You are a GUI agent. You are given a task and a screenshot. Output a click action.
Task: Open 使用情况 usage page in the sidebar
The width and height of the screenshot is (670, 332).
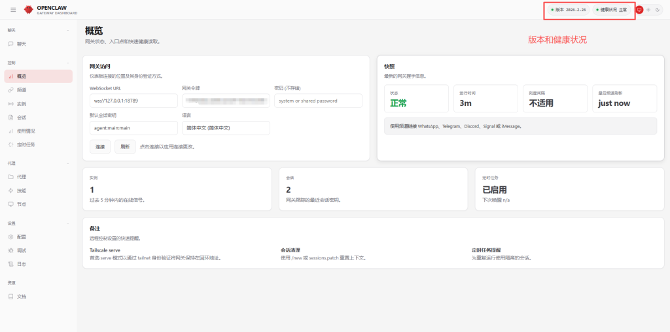[26, 131]
